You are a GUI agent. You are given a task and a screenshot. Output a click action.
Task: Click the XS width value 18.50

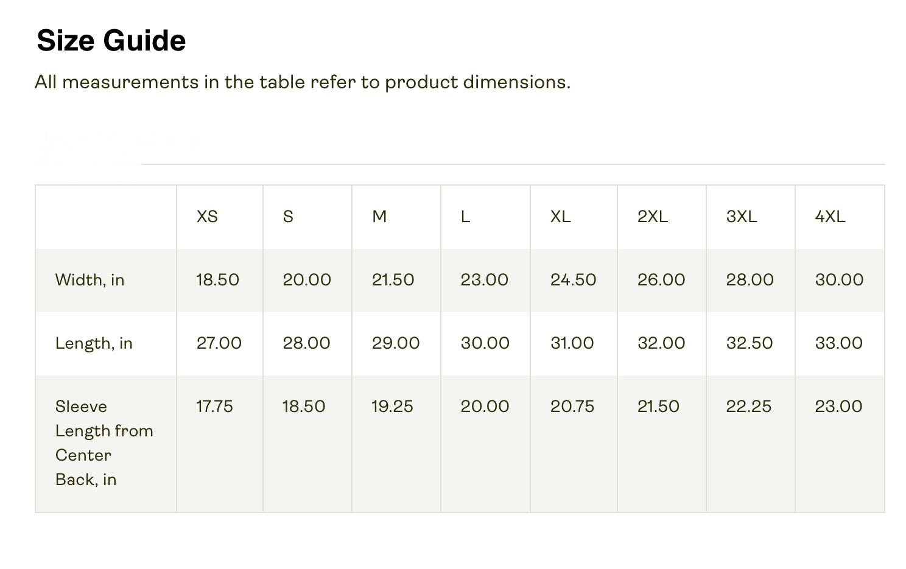[217, 280]
